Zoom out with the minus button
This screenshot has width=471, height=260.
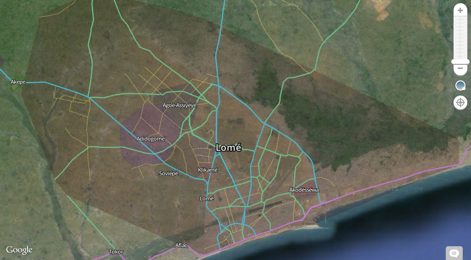tap(460, 68)
